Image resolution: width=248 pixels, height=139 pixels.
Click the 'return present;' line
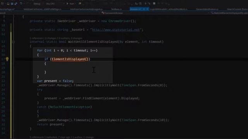(51, 124)
